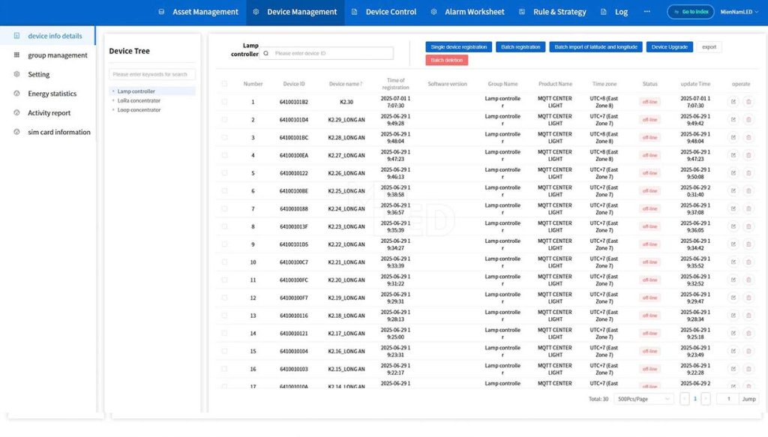Viewport: 768px width, 437px height.
Task: Click the device ID search field
Action: pyautogui.click(x=327, y=53)
